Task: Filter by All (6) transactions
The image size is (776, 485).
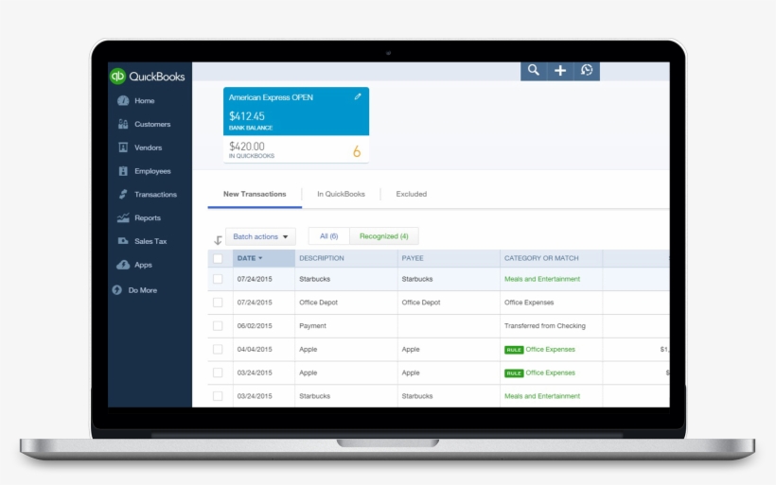Action: 329,236
